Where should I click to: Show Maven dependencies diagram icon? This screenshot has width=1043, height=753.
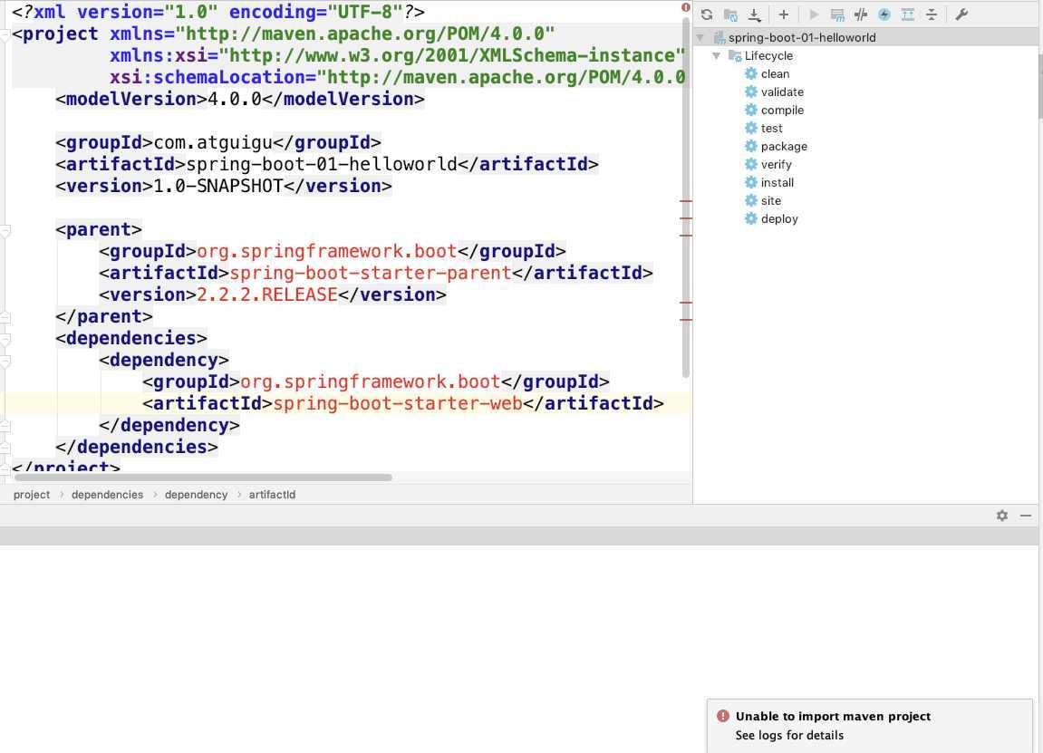coord(907,14)
